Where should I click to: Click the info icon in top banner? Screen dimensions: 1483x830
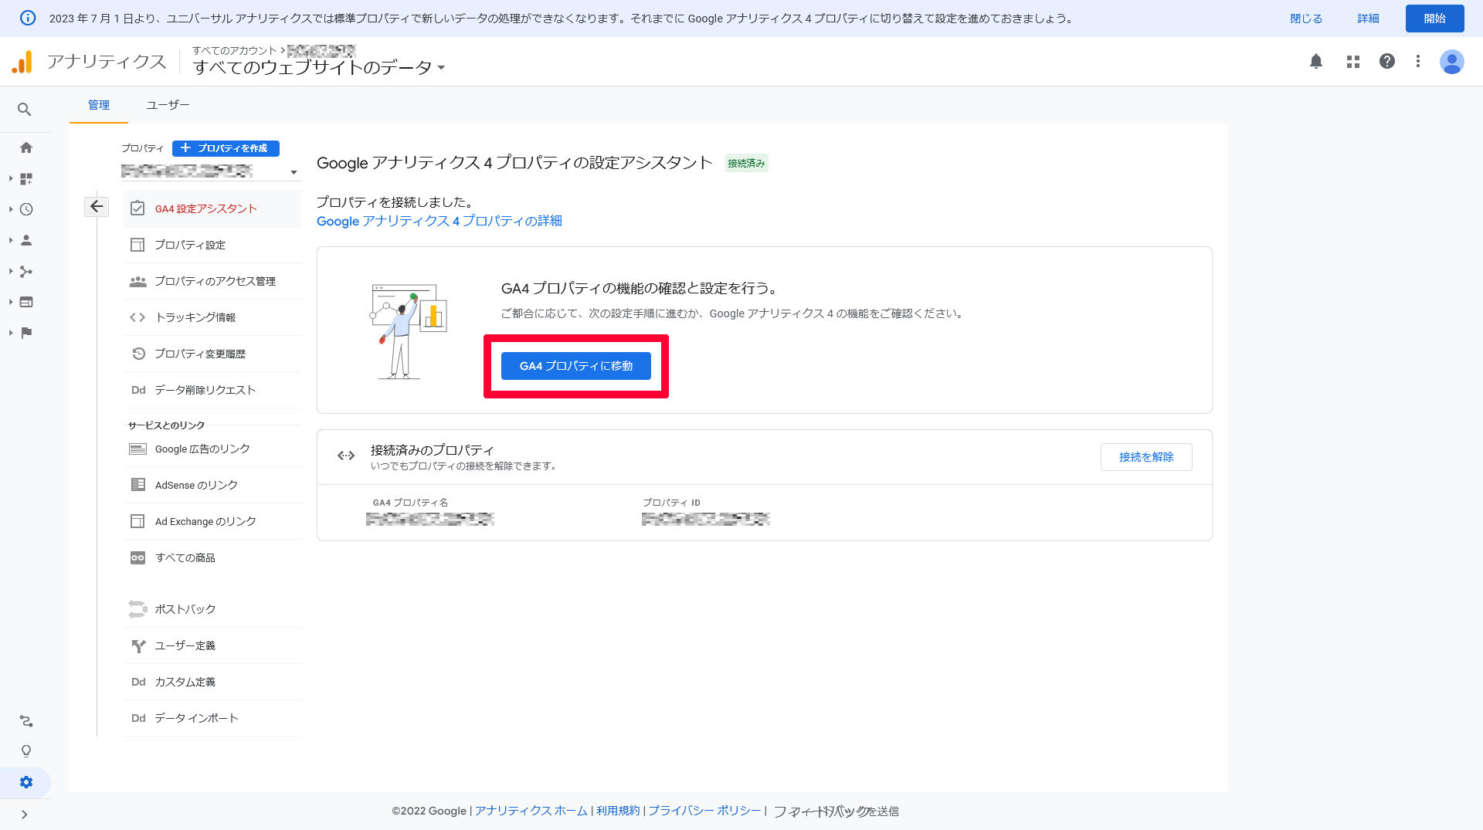click(x=28, y=18)
